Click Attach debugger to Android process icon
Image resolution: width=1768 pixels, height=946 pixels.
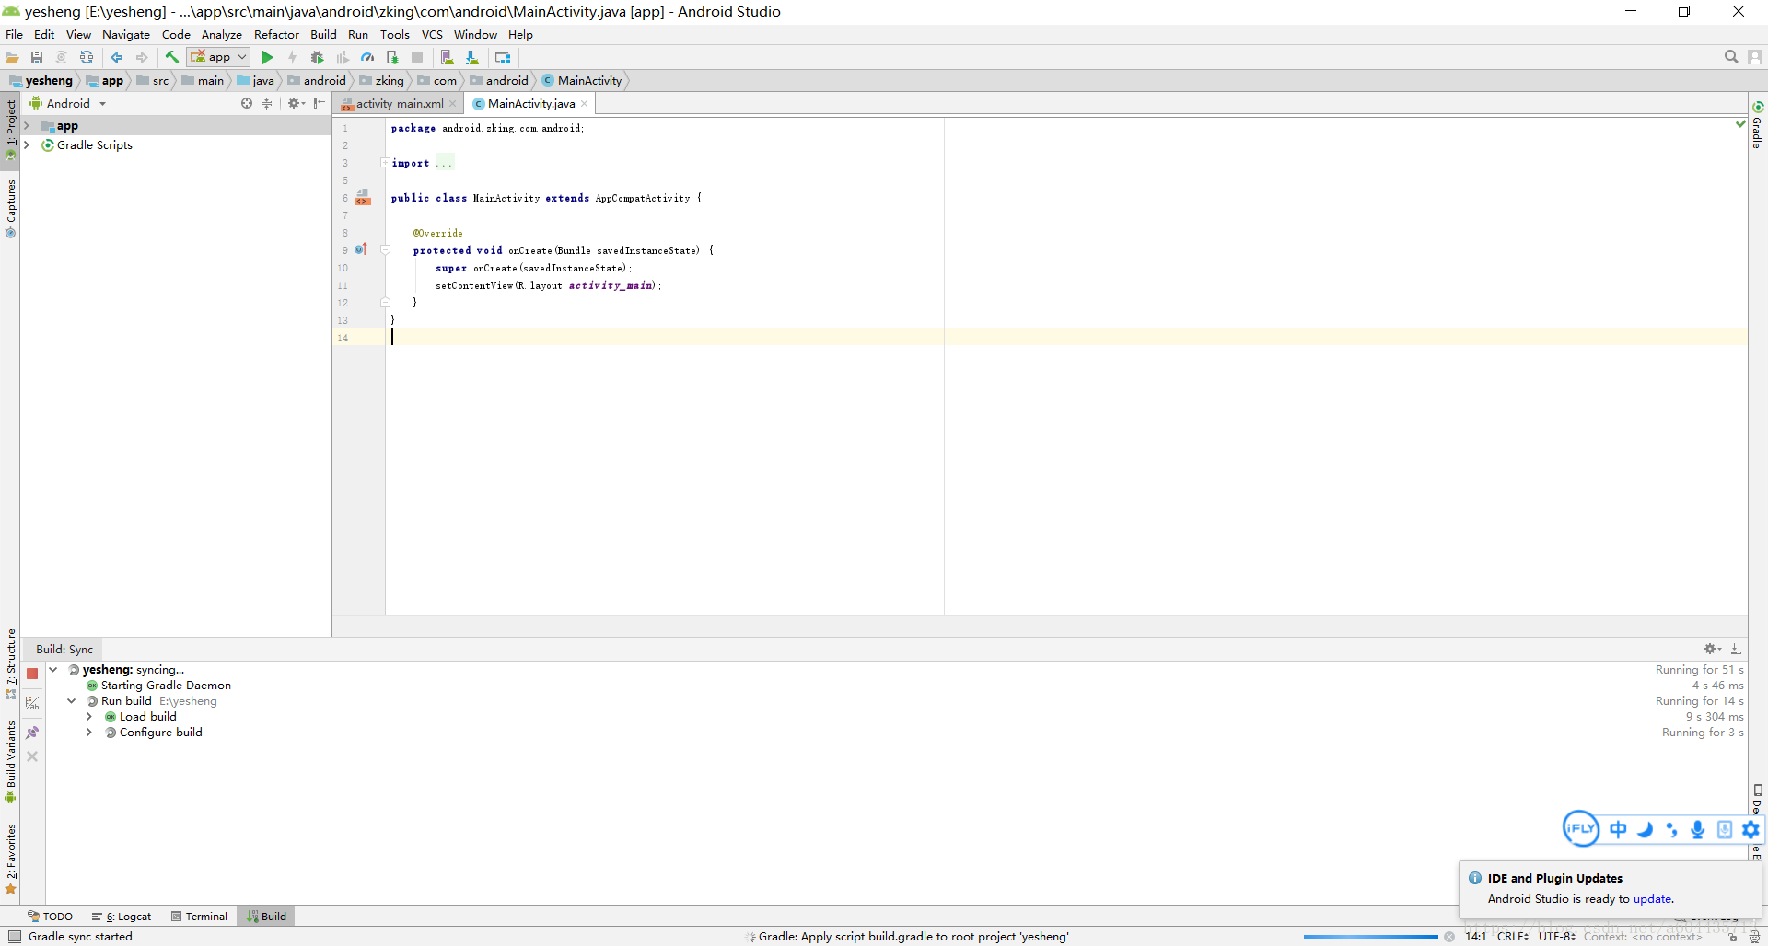(392, 57)
